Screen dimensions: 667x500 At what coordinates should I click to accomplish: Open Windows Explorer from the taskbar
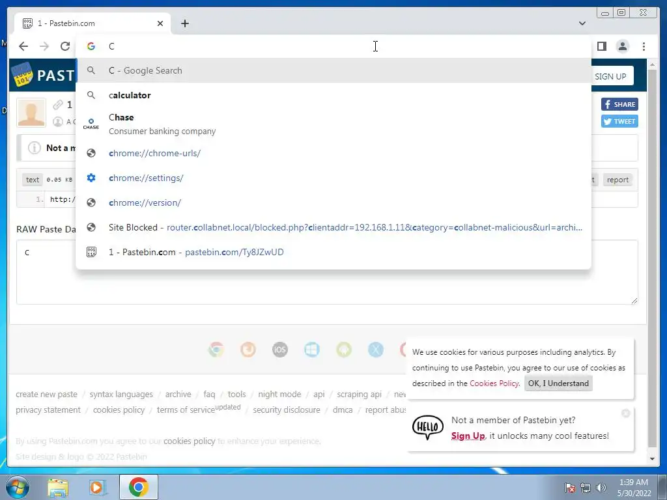point(58,487)
